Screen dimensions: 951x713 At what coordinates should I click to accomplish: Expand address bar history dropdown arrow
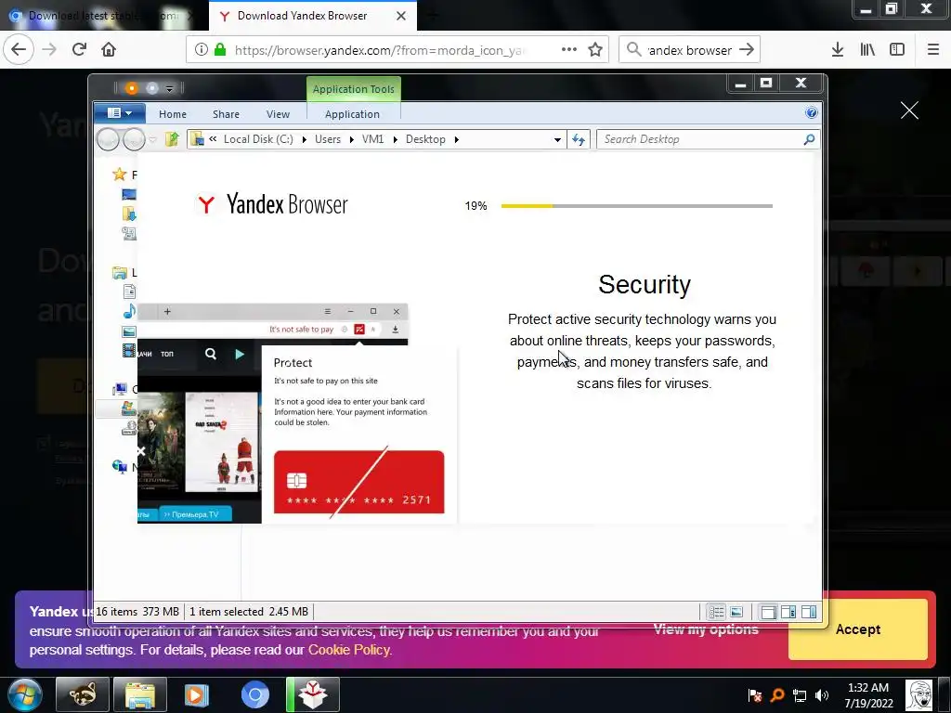tap(557, 140)
